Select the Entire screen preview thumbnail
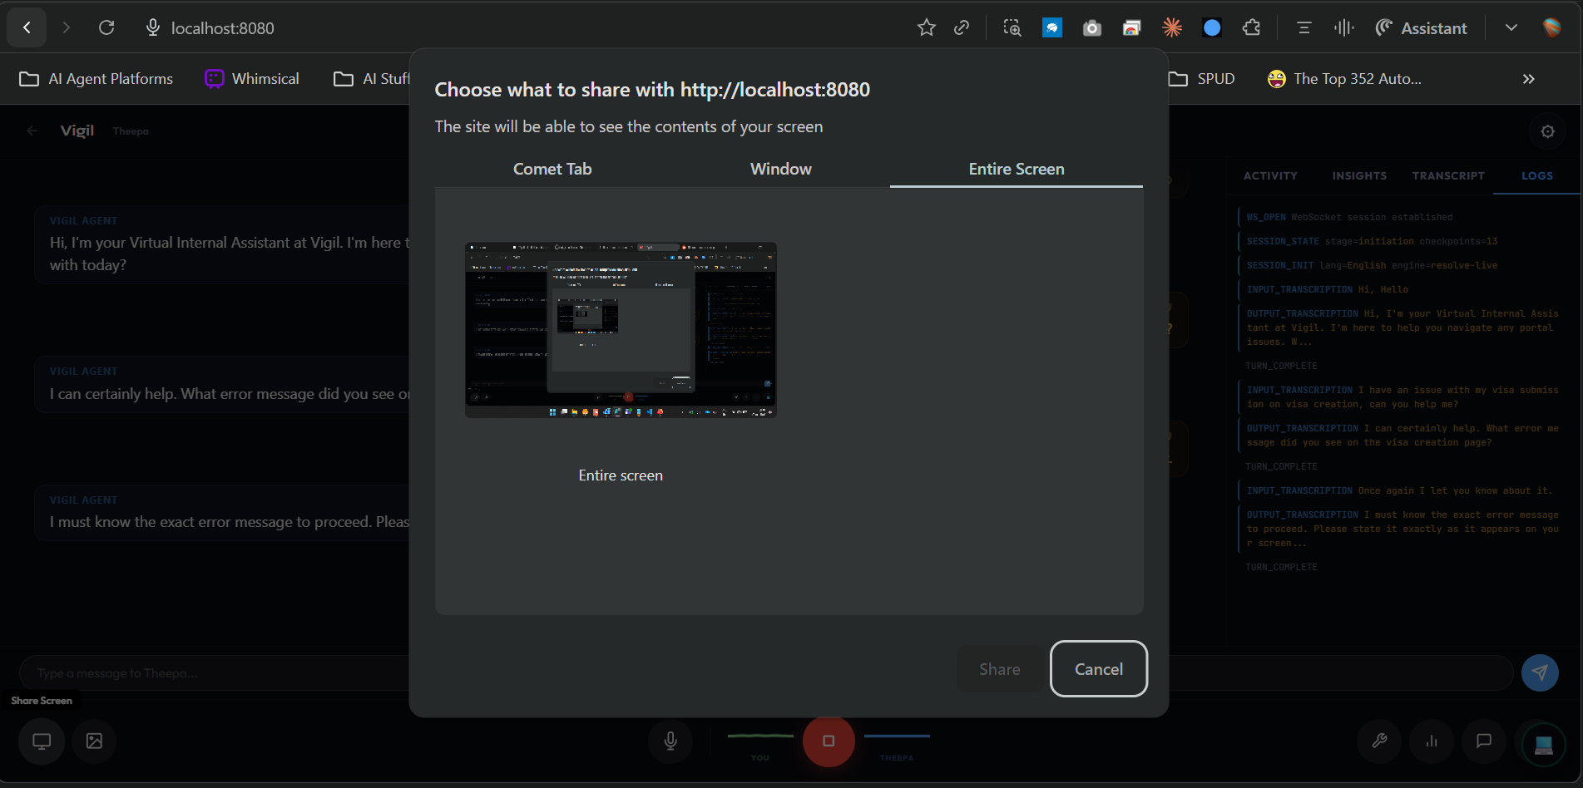 point(621,329)
